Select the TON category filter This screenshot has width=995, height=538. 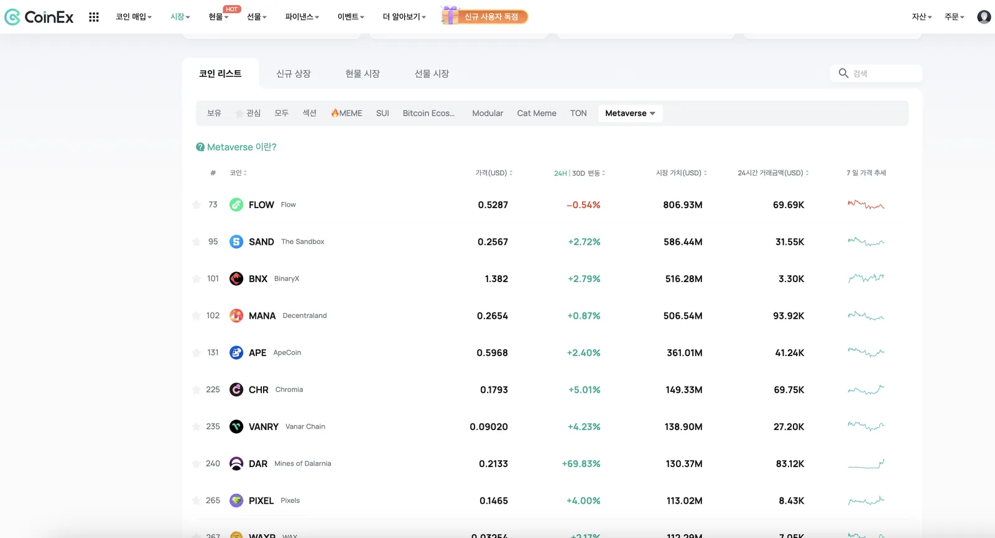(x=578, y=113)
